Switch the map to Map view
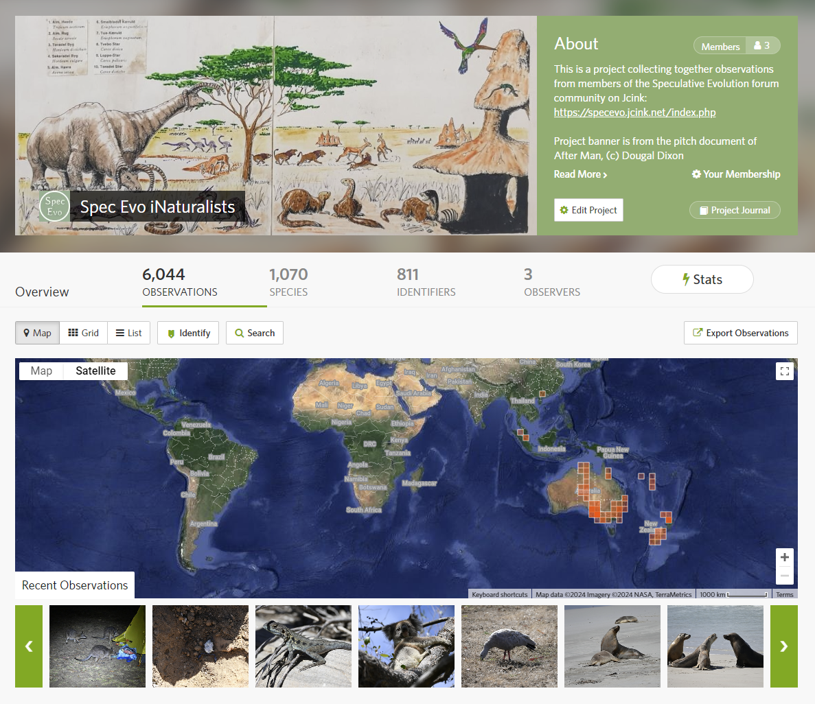Image resolution: width=815 pixels, height=704 pixels. tap(41, 371)
